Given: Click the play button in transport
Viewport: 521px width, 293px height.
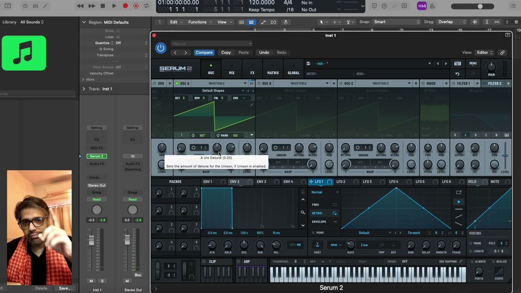Looking at the screenshot, I should [114, 6].
